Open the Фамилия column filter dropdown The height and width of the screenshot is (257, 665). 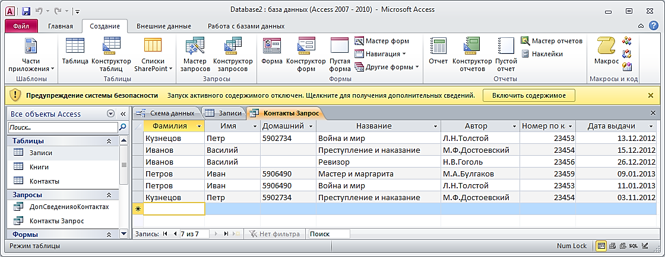pos(199,126)
